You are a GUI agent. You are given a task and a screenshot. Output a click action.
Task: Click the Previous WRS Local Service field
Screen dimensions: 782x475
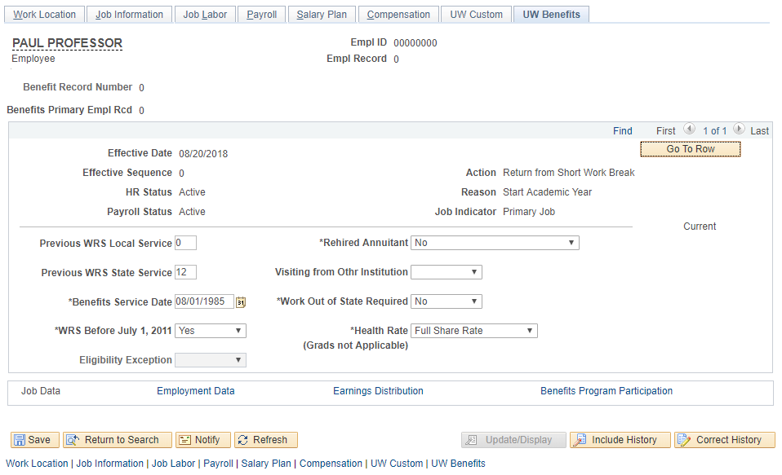(185, 243)
